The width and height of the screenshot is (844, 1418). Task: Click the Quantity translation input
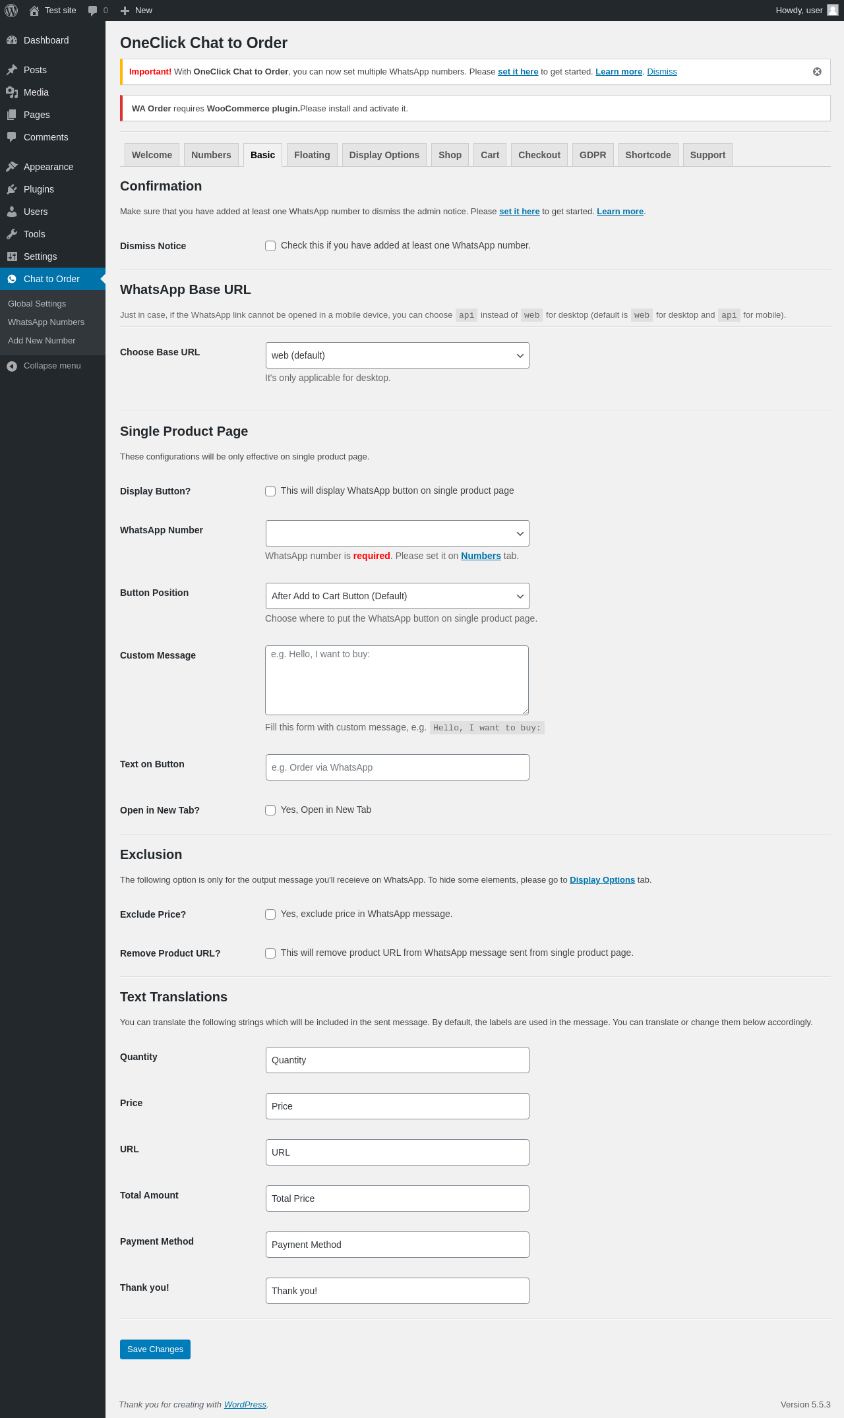pos(398,1060)
